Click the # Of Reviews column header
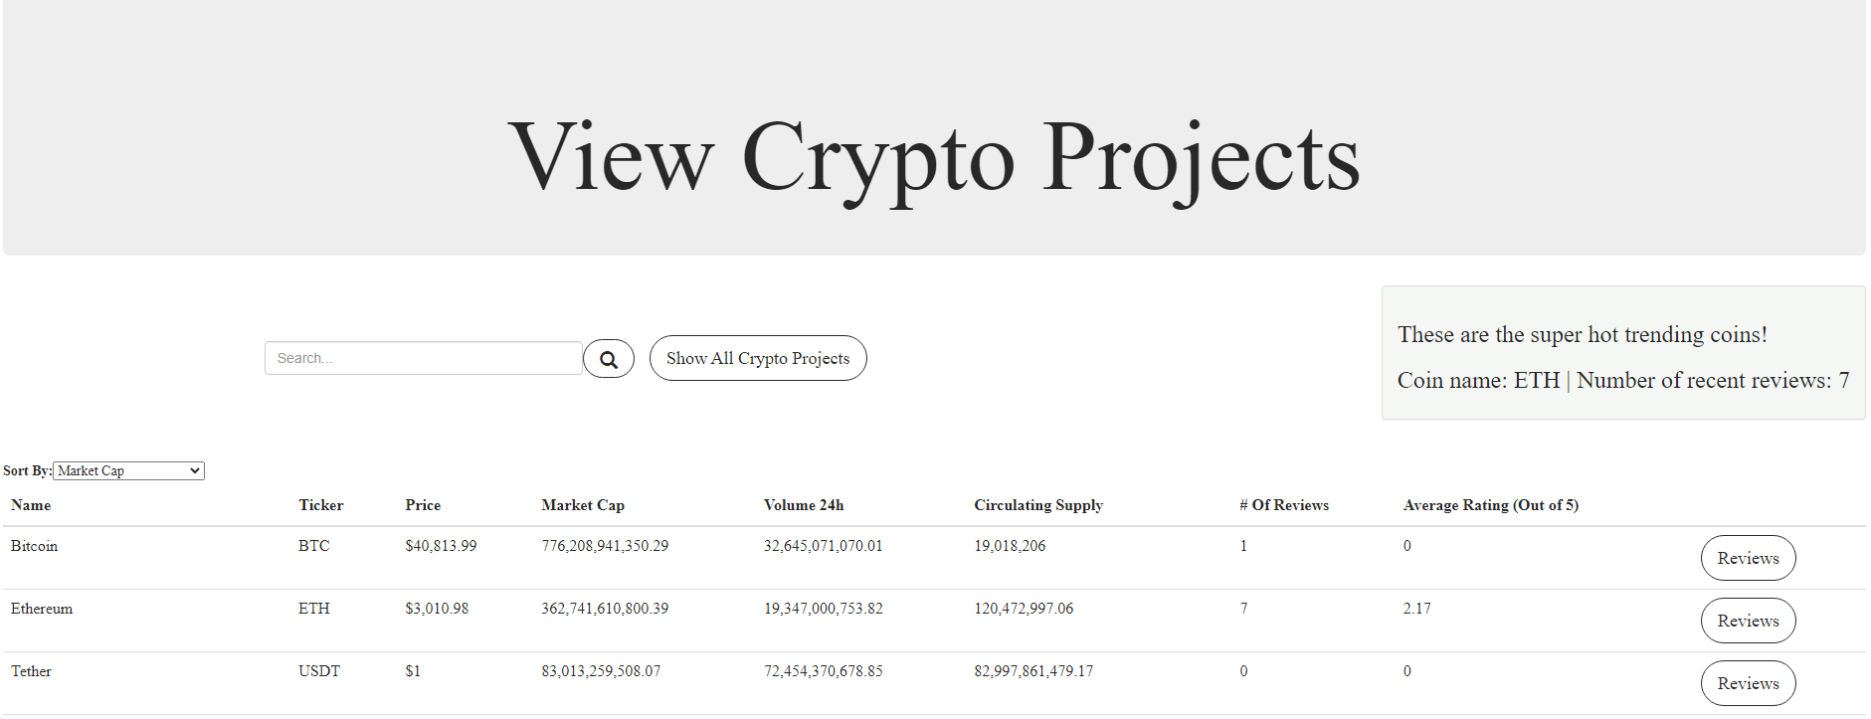Image resolution: width=1871 pixels, height=719 pixels. (1284, 505)
